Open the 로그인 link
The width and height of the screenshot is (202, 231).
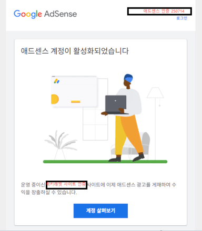coord(182,18)
